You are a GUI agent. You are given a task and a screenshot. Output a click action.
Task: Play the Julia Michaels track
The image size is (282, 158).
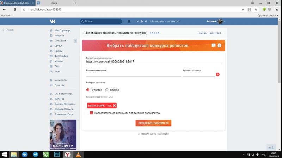click(x=142, y=21)
